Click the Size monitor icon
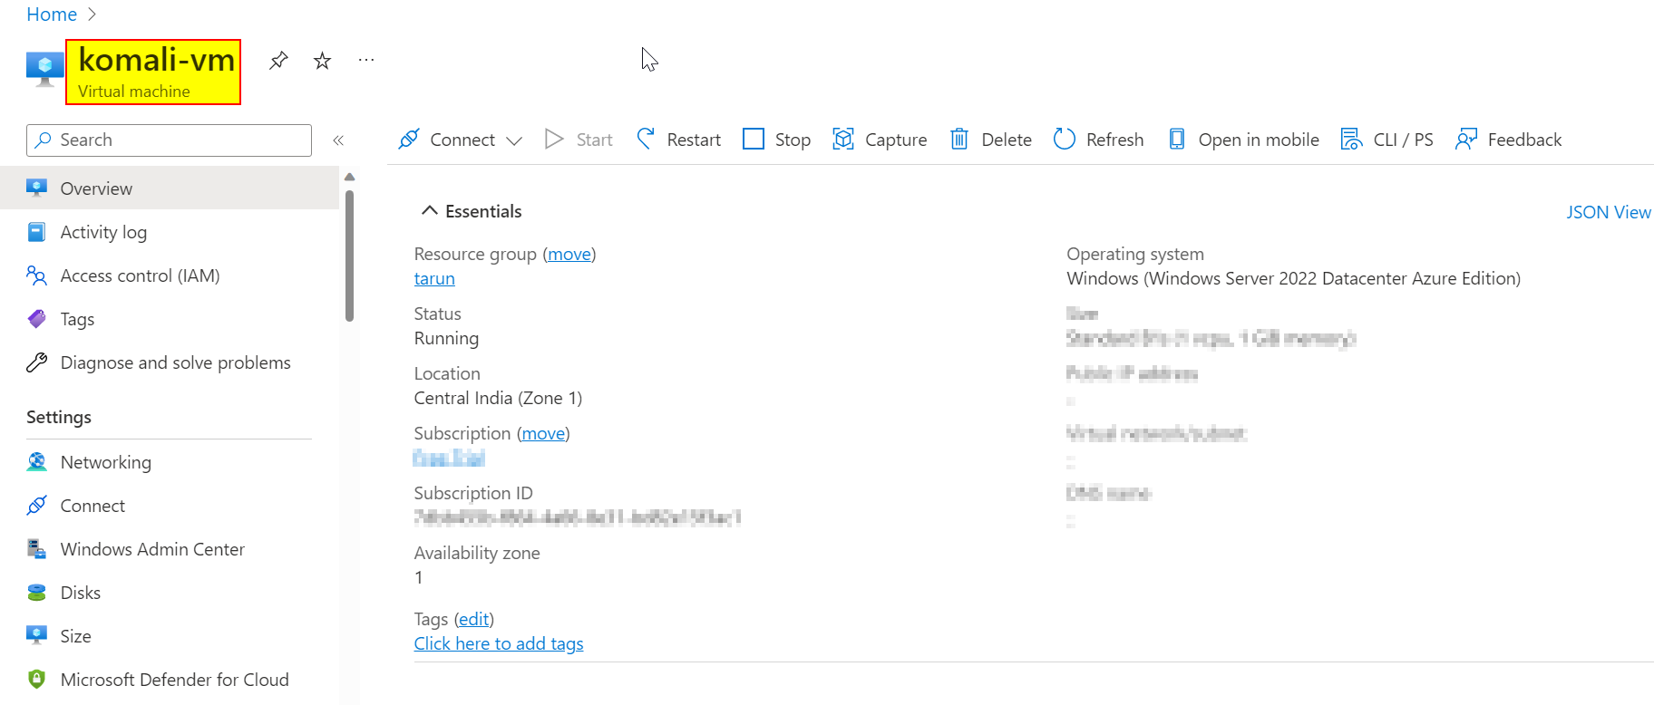Image resolution: width=1654 pixels, height=705 pixels. (x=36, y=636)
